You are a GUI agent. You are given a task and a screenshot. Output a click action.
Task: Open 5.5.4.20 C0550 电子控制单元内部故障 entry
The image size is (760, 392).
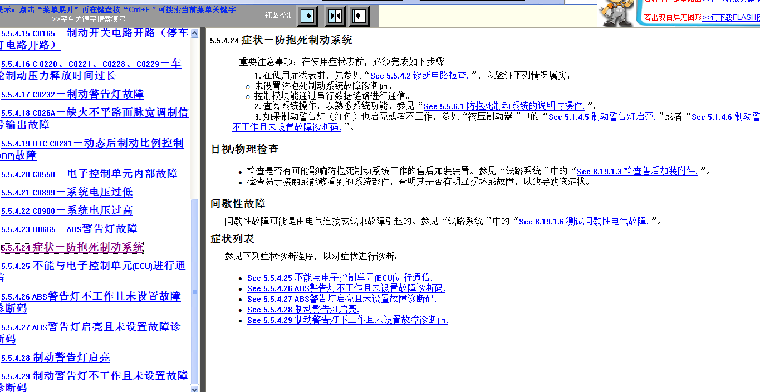[x=89, y=174]
